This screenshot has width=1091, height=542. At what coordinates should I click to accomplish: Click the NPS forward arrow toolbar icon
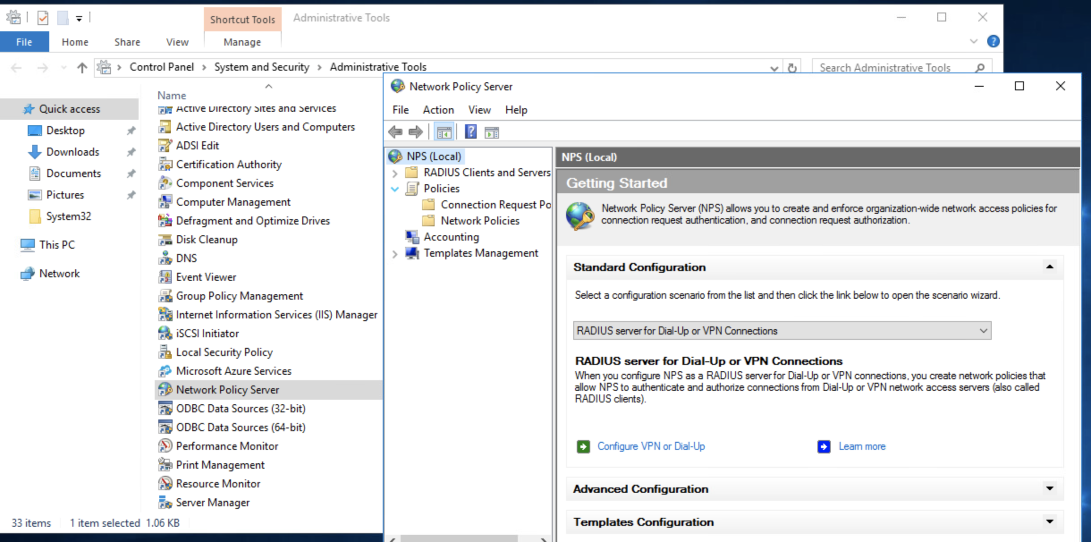tap(415, 132)
